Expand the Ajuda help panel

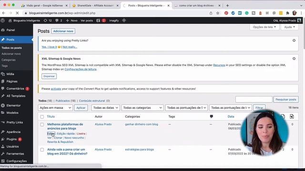point(289,27)
